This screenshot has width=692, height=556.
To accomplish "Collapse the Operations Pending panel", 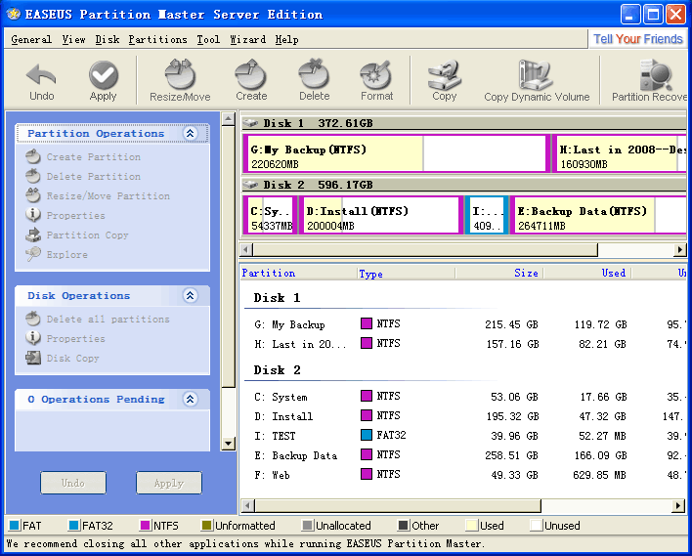I will [x=190, y=399].
